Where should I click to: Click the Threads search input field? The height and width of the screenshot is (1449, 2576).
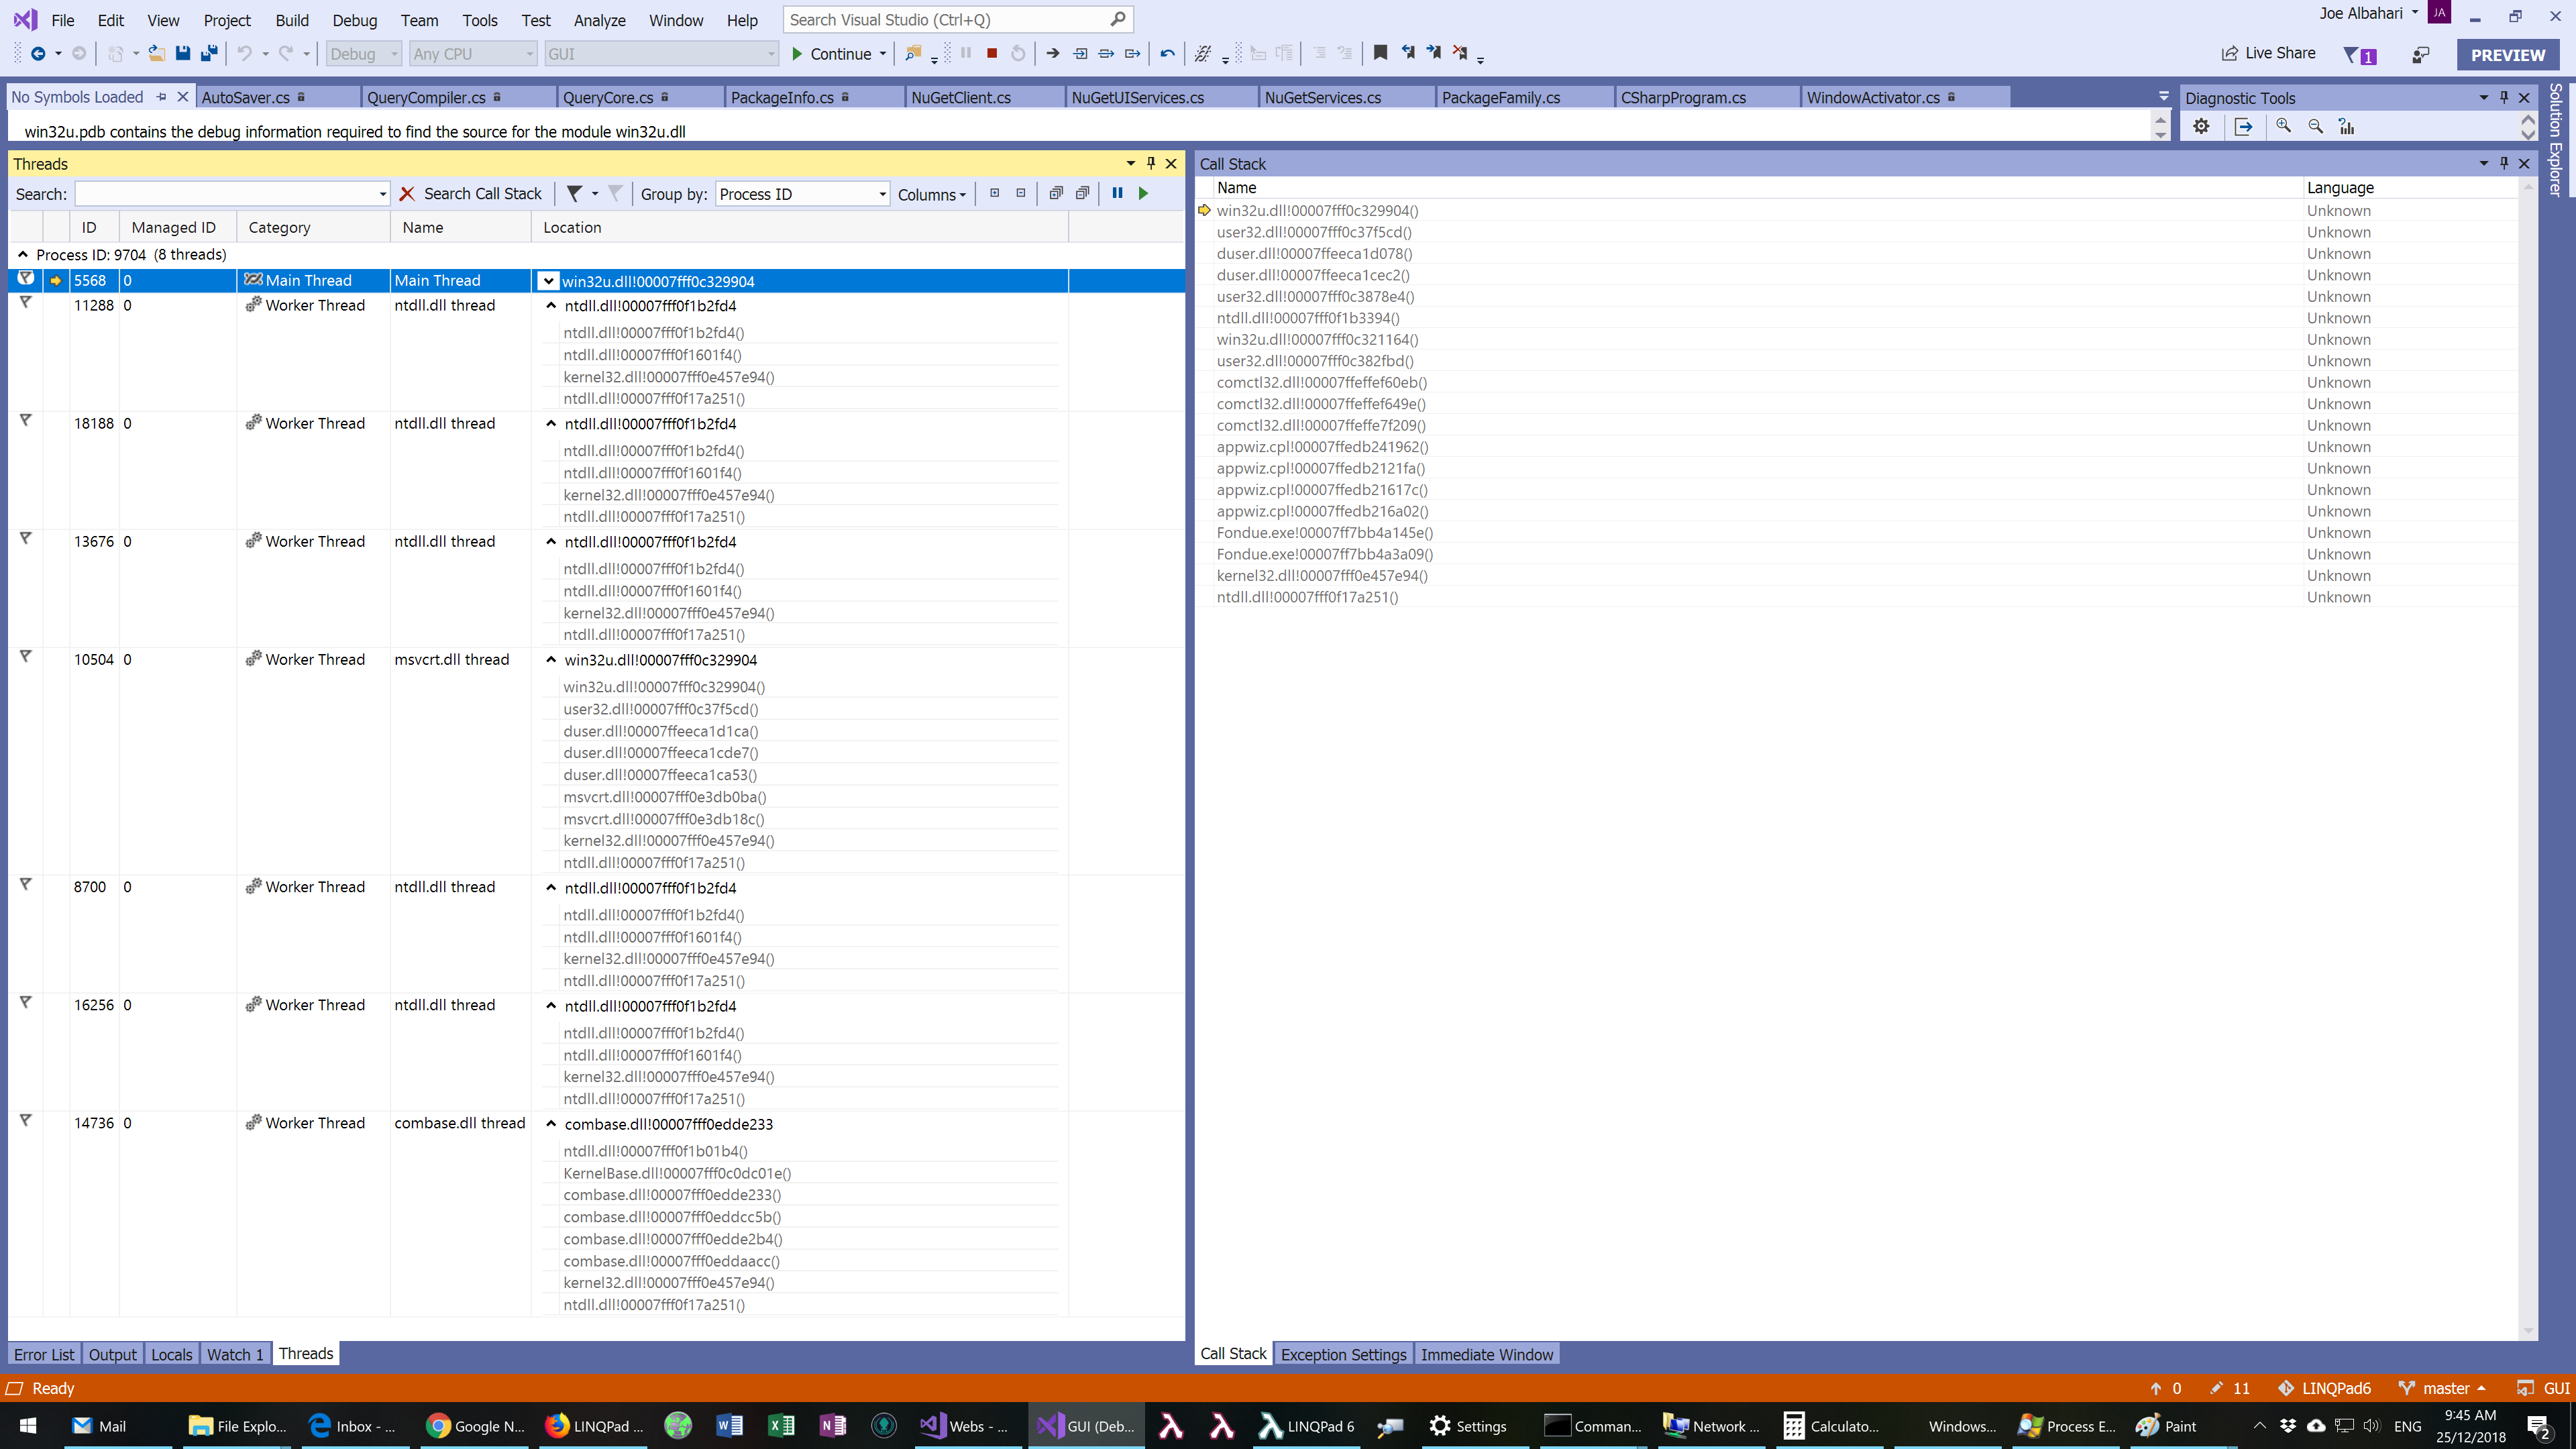coord(232,194)
